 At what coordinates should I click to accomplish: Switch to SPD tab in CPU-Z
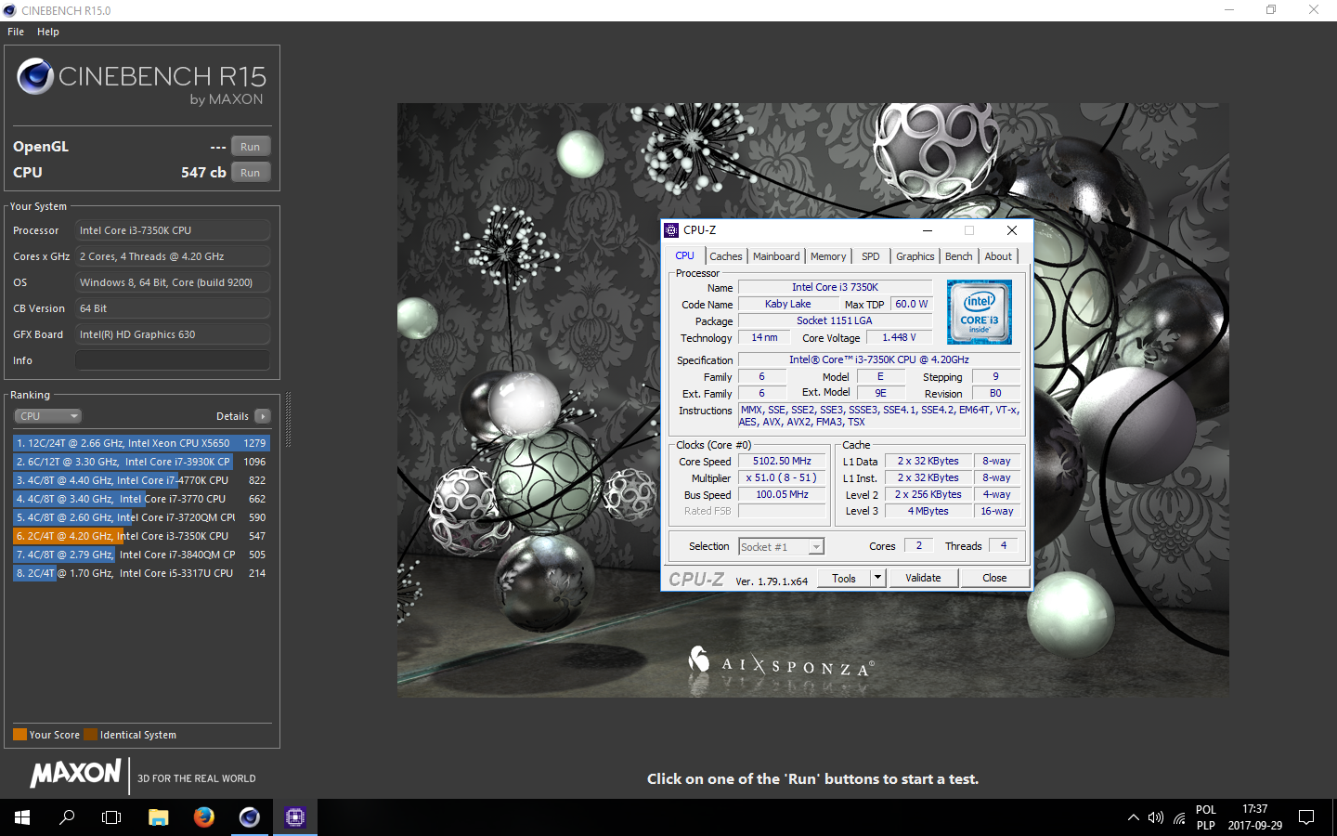tap(871, 256)
